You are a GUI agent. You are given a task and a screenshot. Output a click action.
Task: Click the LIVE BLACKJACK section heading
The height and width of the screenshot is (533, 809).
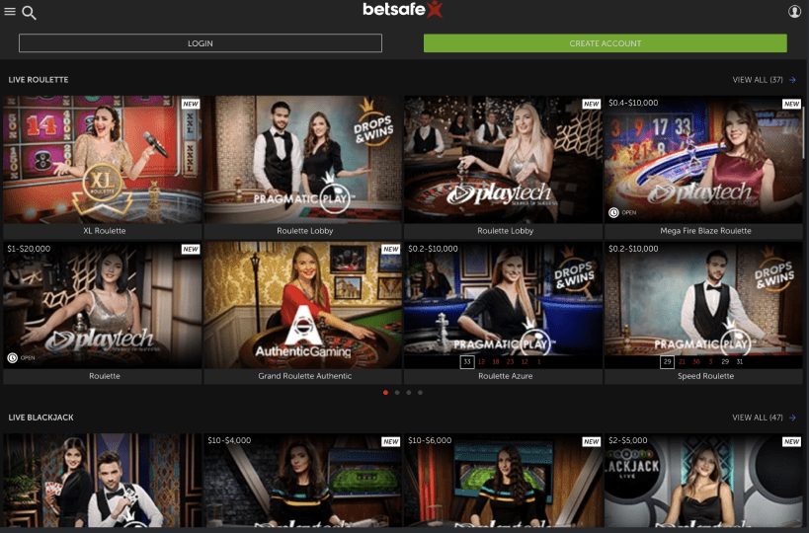click(x=40, y=418)
